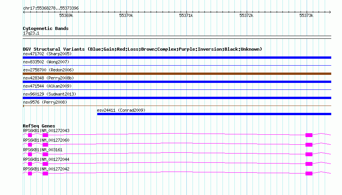
Task: Click the blue bar of esv24411
Action: tap(214, 114)
